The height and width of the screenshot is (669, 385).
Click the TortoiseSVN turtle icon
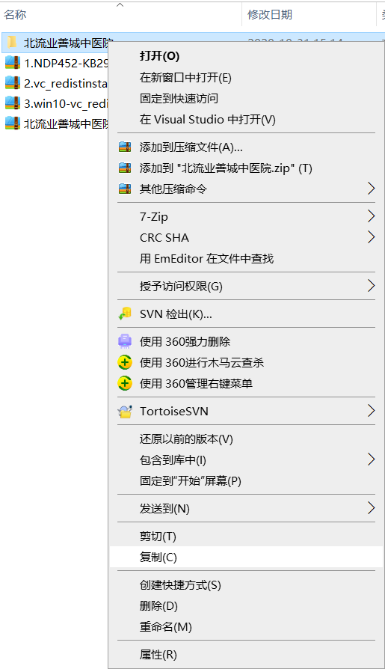pyautogui.click(x=125, y=412)
